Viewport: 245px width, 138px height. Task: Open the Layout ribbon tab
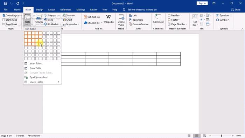[x=52, y=10]
